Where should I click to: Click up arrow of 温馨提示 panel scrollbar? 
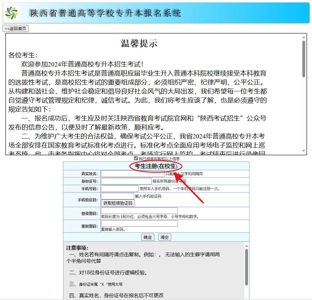coord(304,37)
